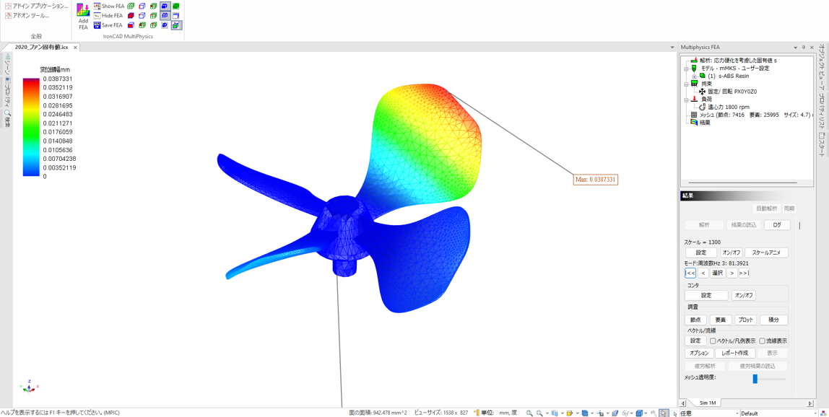Toggle スケール オン/オフ button
This screenshot has width=829, height=417.
tap(732, 253)
